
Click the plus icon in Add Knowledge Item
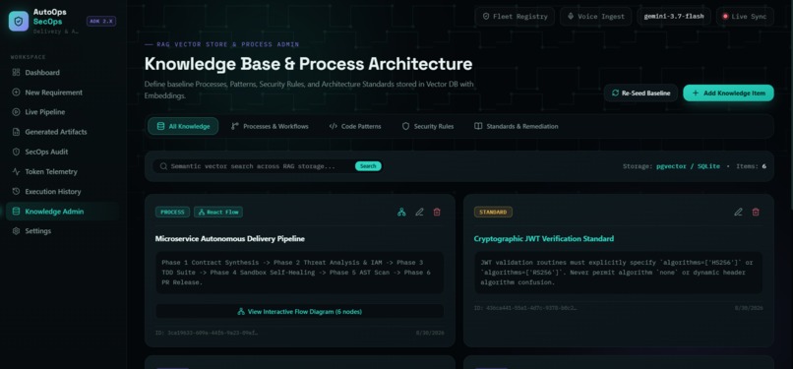(696, 93)
